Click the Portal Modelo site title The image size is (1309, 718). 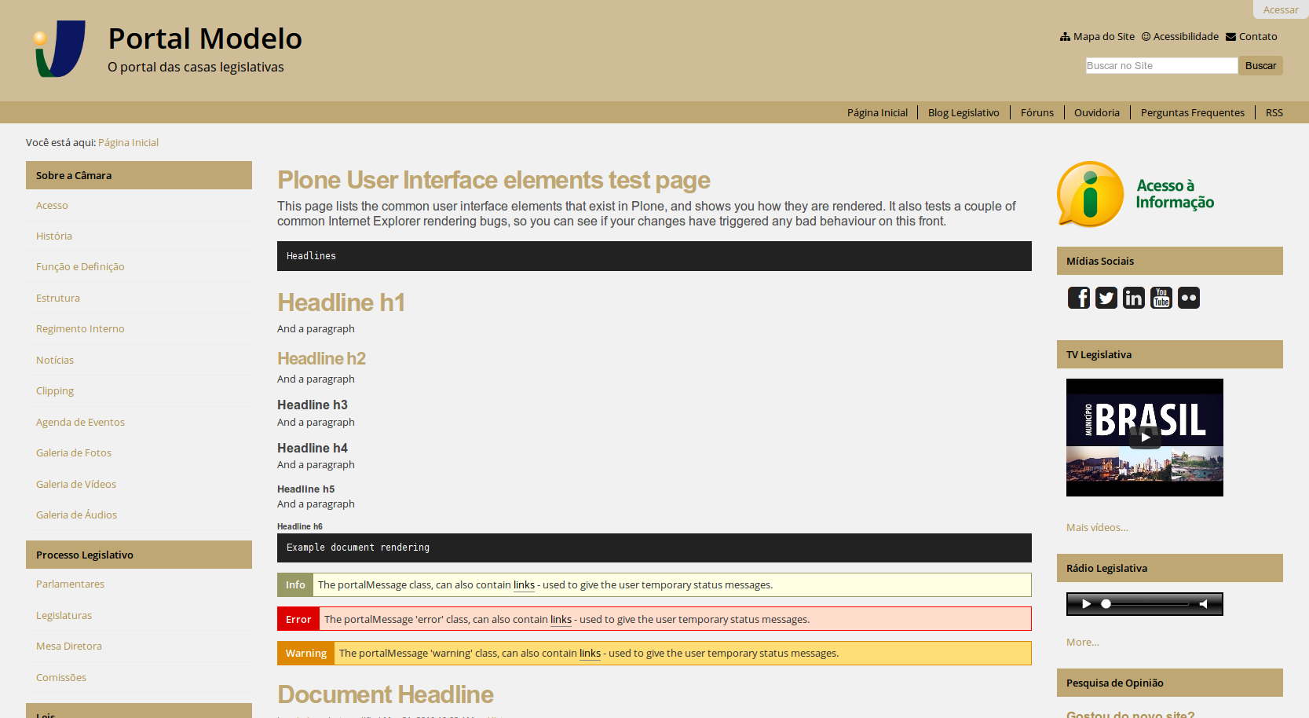coord(205,38)
